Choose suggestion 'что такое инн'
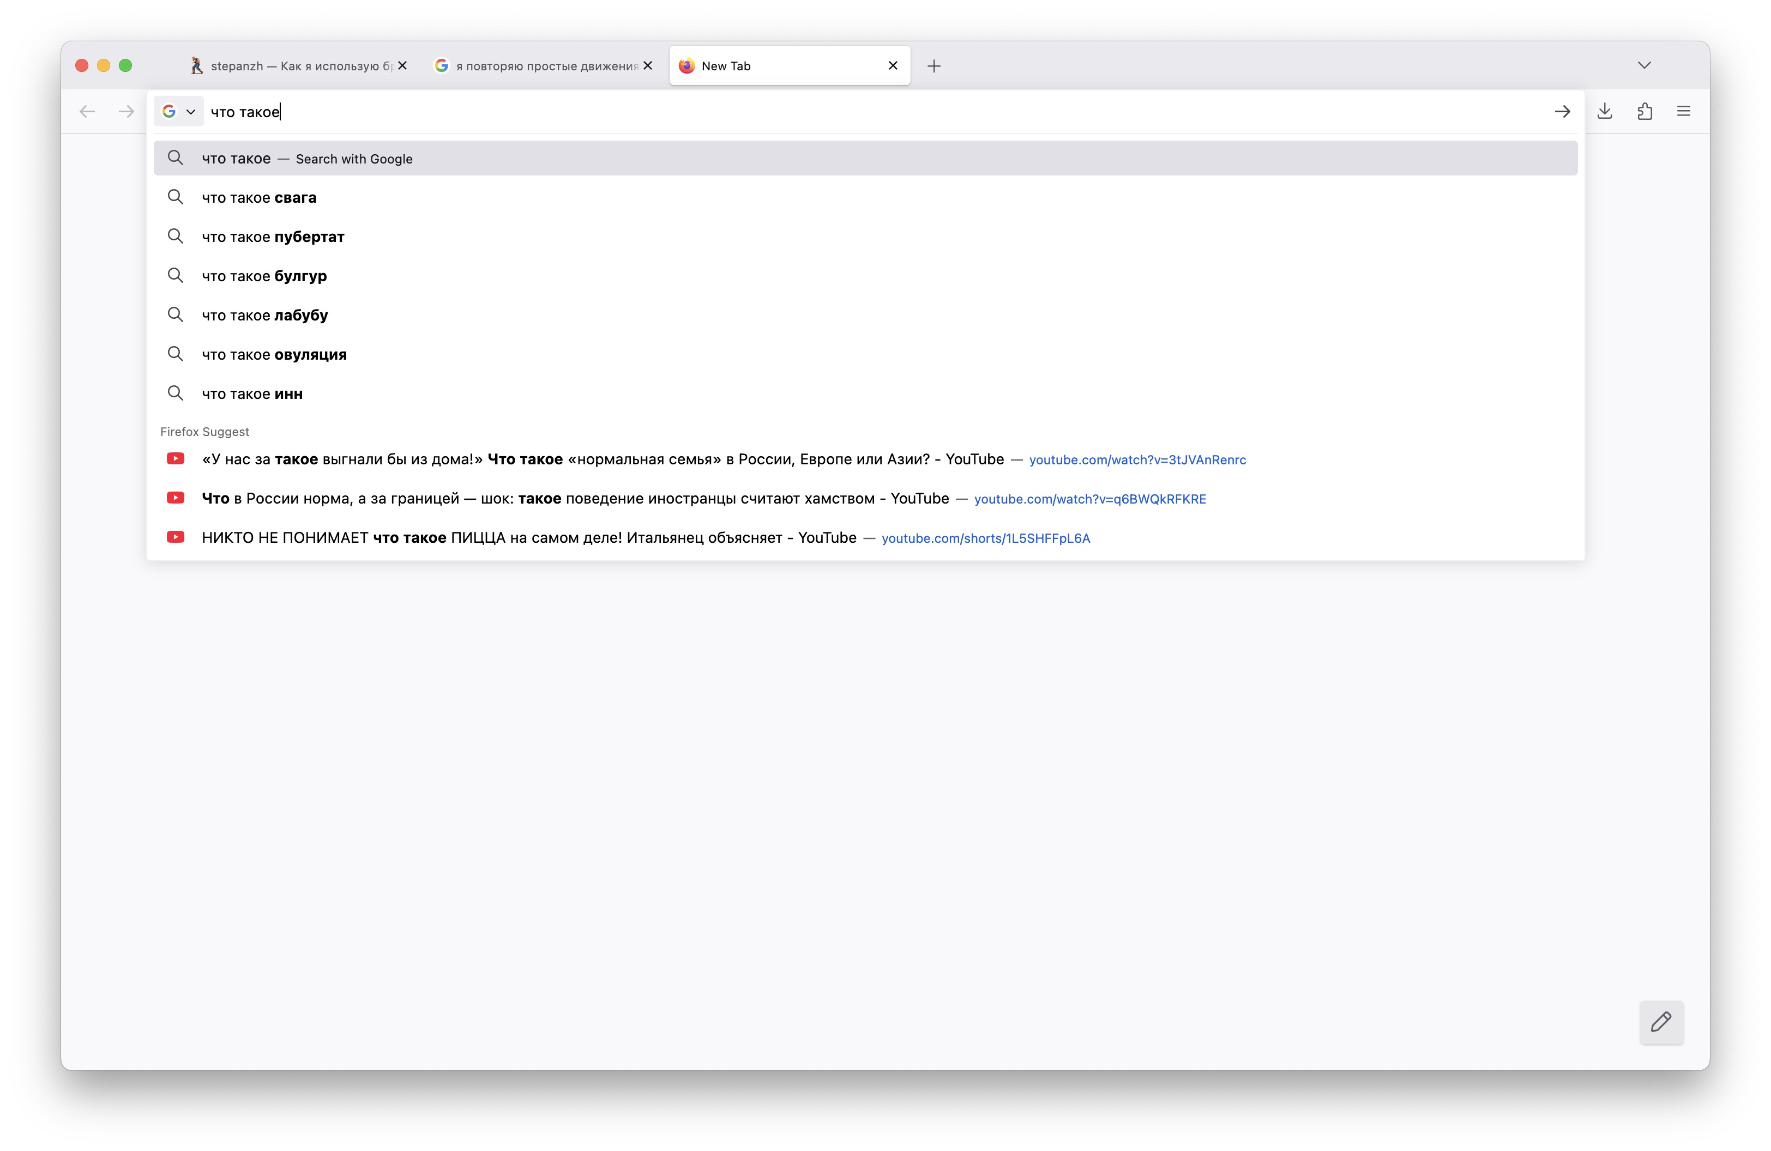1771x1151 pixels. [x=865, y=394]
